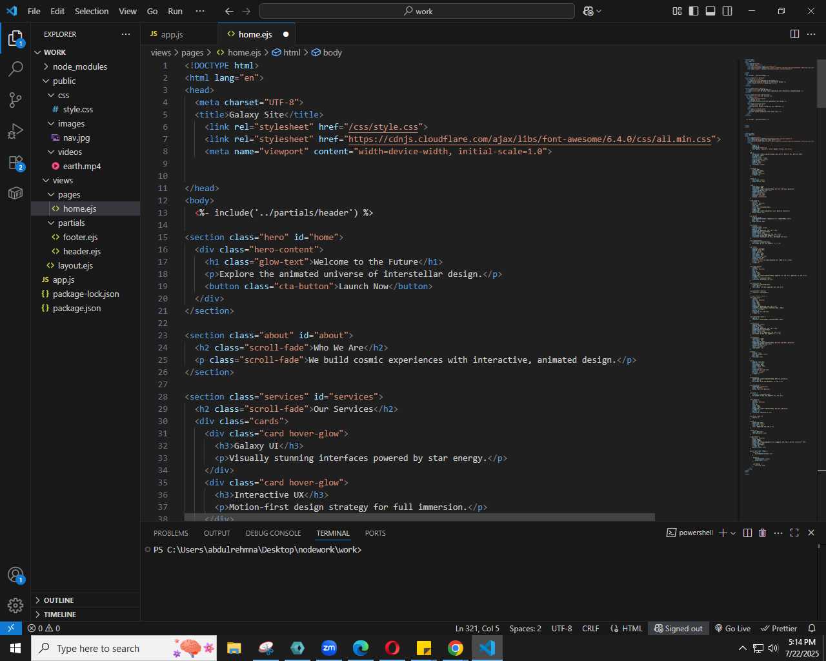Toggle Primary Side Bar visibility
Viewport: 826px width, 661px height.
(x=694, y=11)
